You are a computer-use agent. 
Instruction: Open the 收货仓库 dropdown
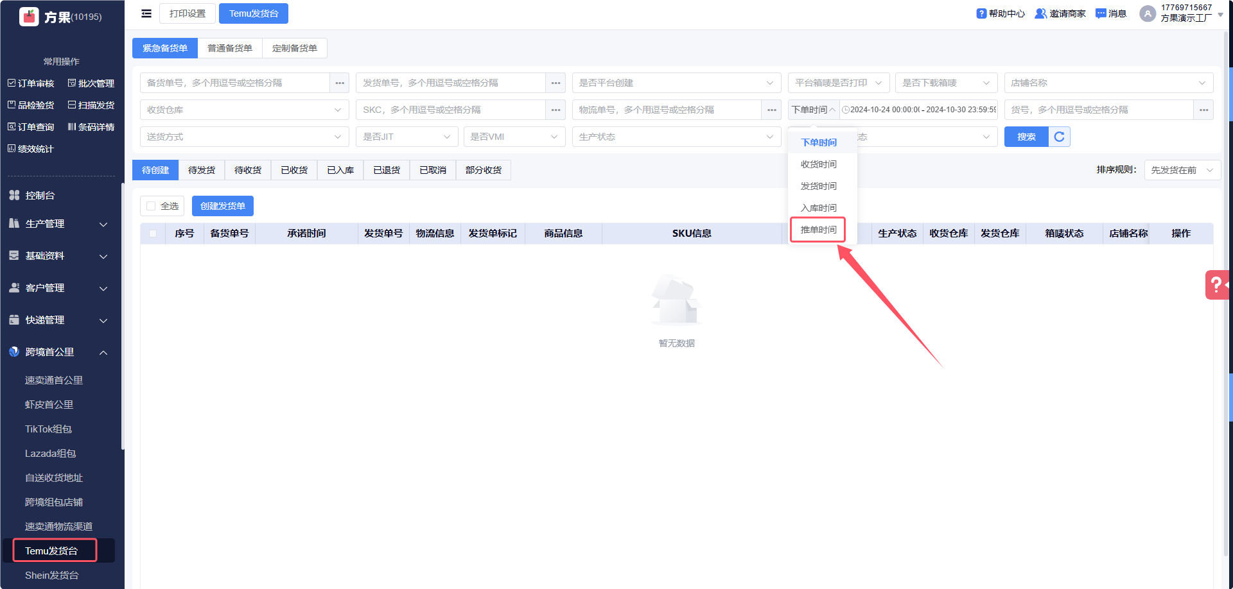click(x=244, y=110)
